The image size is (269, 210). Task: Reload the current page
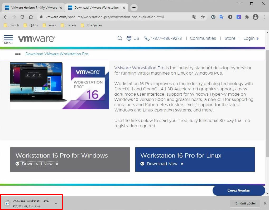tap(22, 17)
